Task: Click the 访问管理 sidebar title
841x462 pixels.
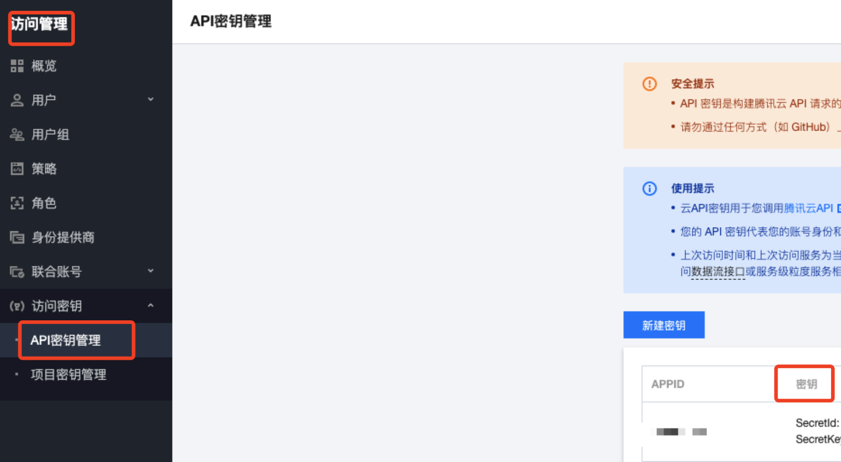Action: (39, 24)
